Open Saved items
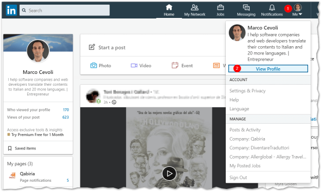 tap(25, 148)
